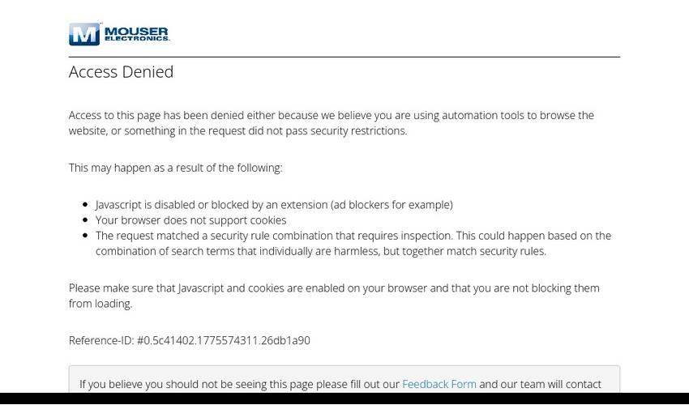Viewport: 689px width, 405px height.
Task: Click the words 'from loading.'
Action: pyautogui.click(x=101, y=304)
